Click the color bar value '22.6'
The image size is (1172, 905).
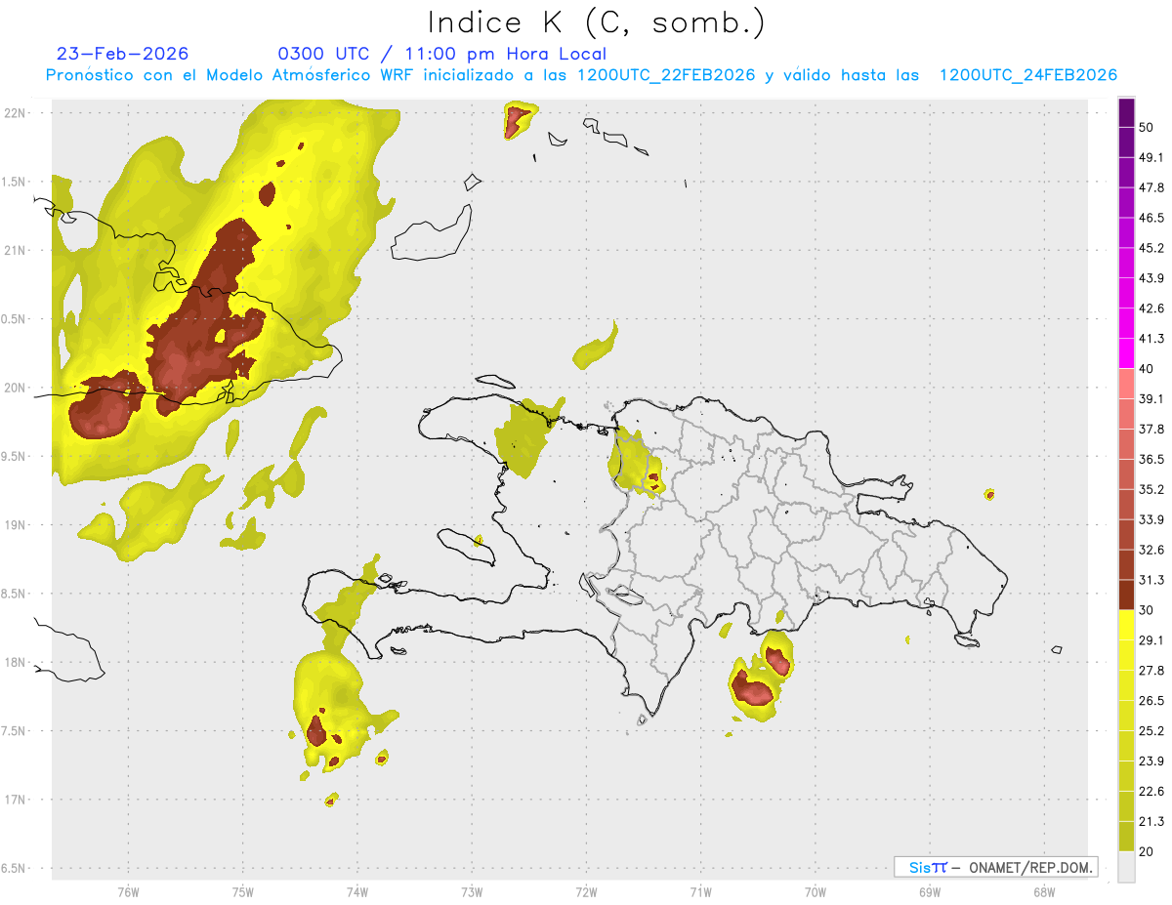pos(1151,792)
